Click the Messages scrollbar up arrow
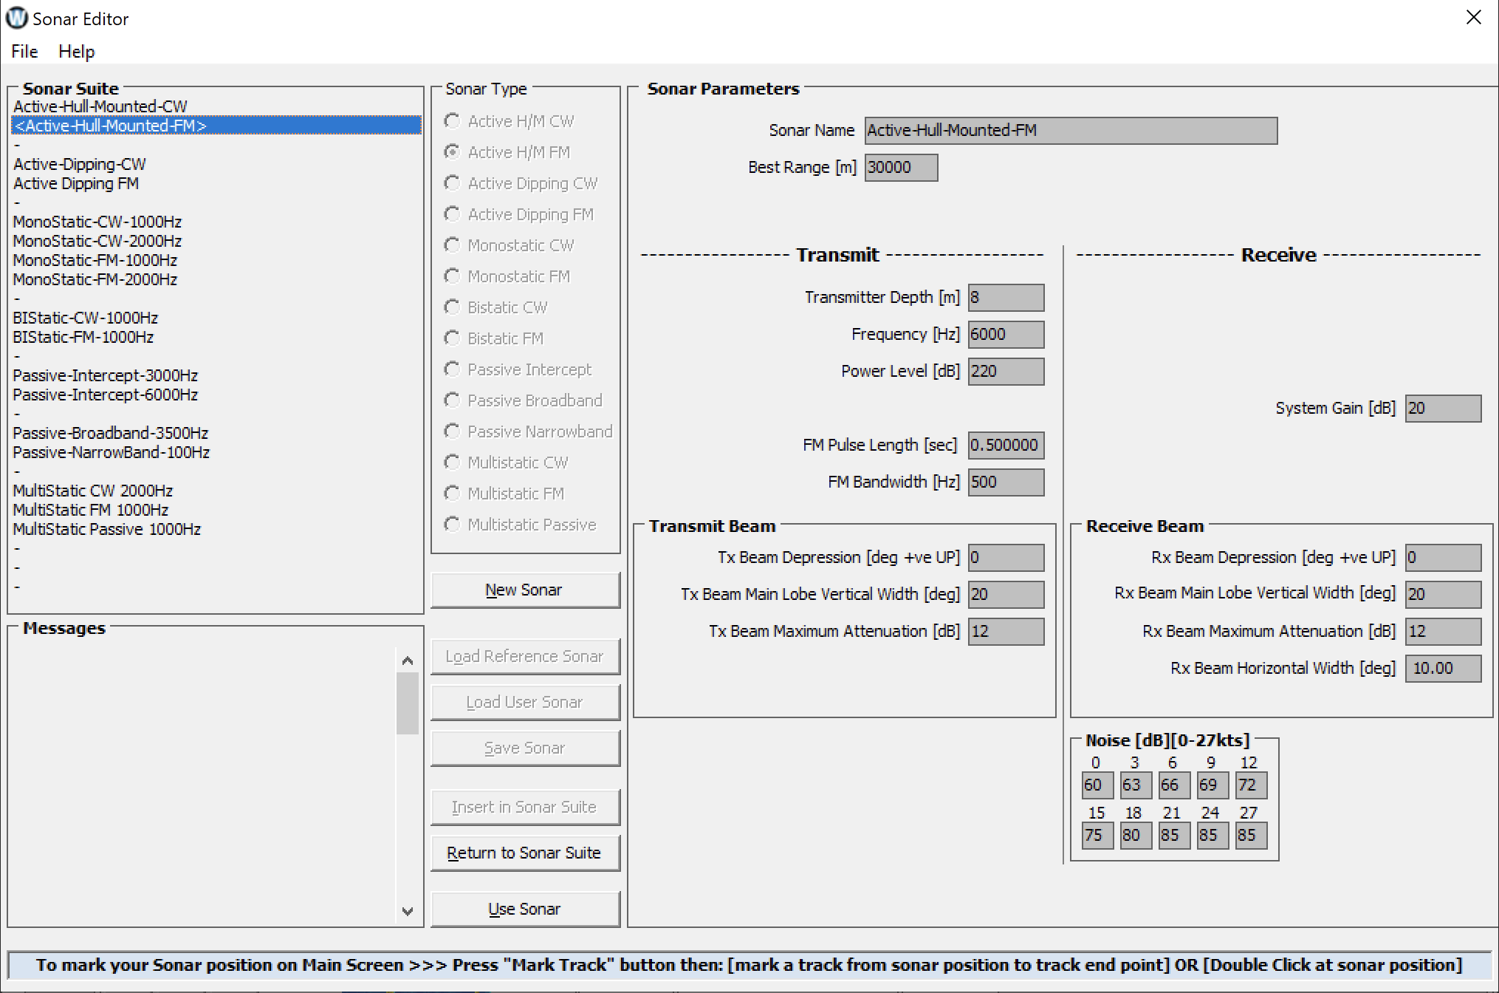Screen dimensions: 1499x993 pos(408,661)
